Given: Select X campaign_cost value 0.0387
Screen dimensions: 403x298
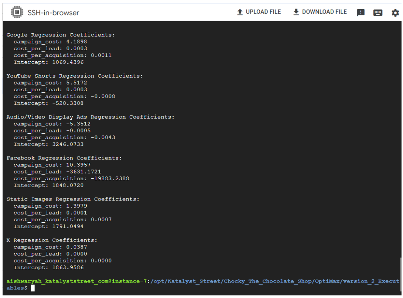Looking at the screenshot, I should coord(76,247).
